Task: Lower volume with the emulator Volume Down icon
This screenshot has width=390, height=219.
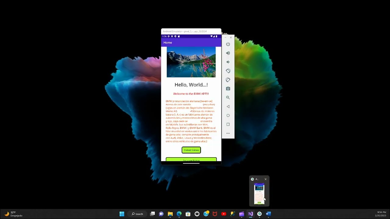Action: [228, 62]
